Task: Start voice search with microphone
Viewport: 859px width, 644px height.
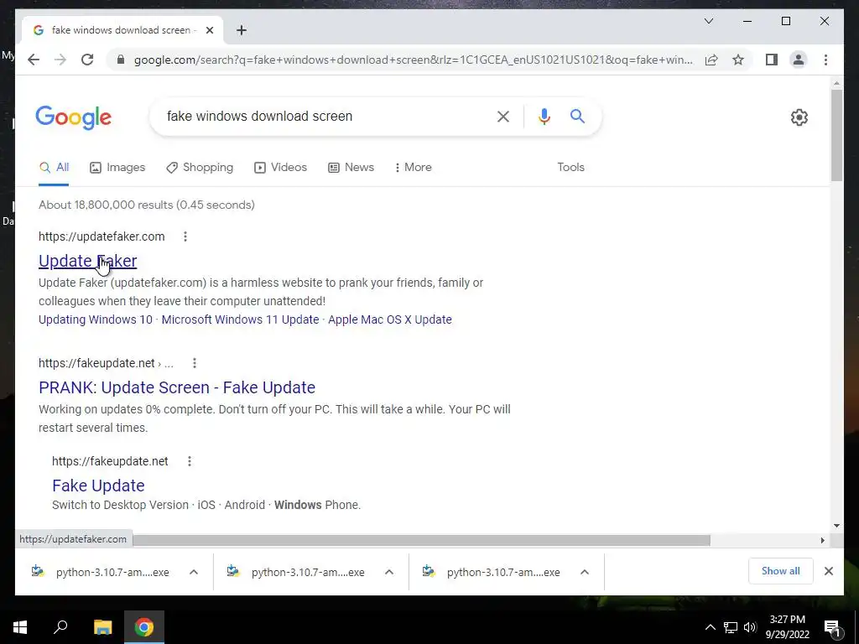Action: coord(544,117)
